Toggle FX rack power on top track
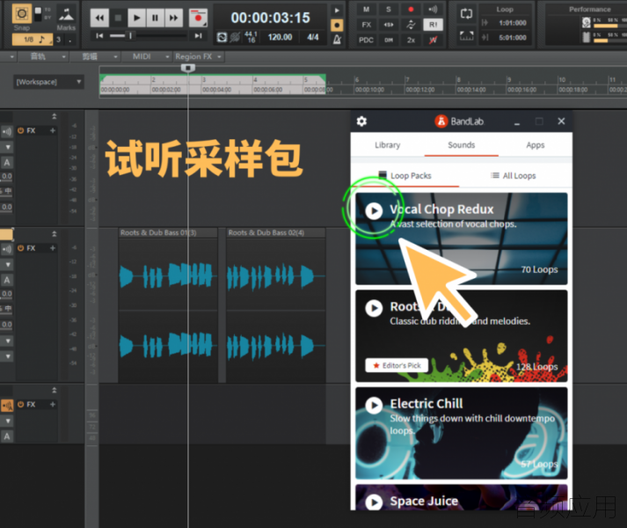This screenshot has height=528, width=627. pos(20,130)
